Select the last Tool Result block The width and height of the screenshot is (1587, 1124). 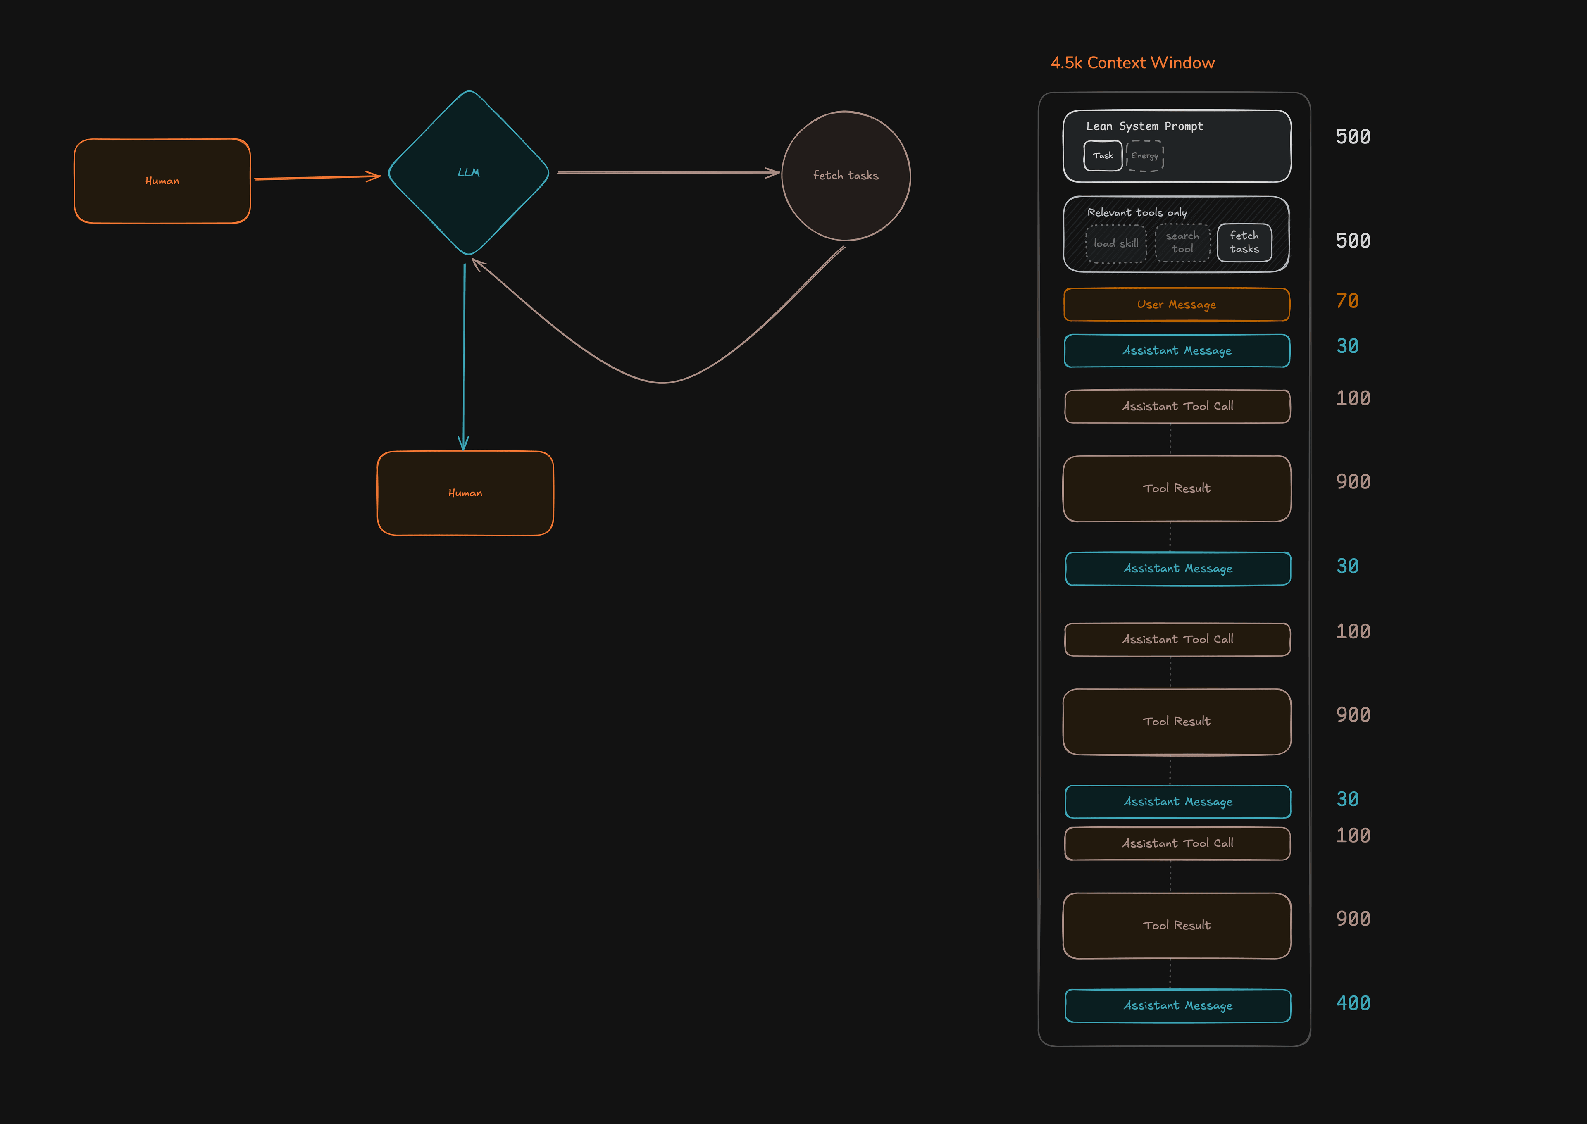pos(1177,926)
